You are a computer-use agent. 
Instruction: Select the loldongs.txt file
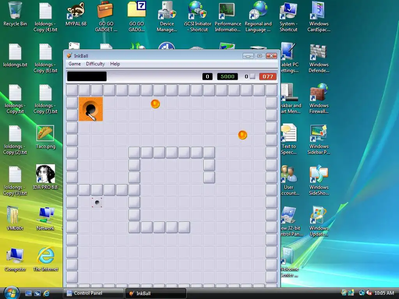tap(15, 55)
